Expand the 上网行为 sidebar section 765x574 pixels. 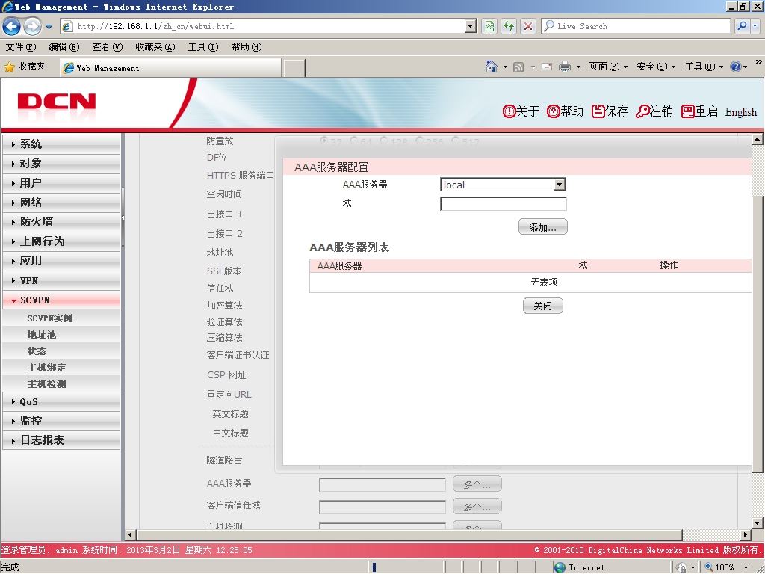61,241
